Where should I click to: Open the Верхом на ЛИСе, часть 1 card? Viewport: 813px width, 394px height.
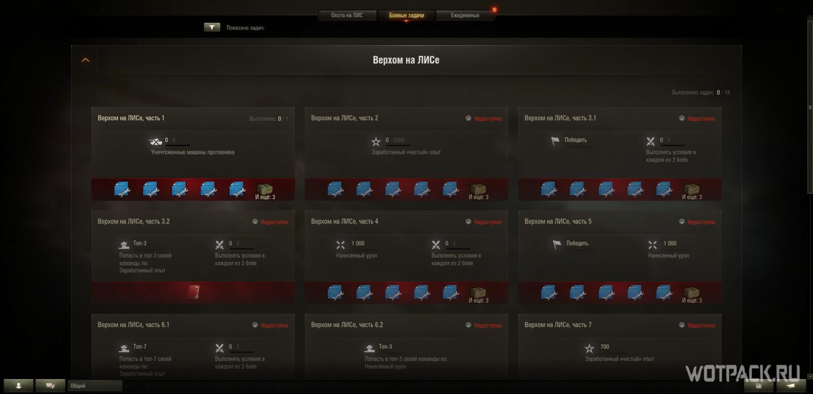tap(193, 154)
